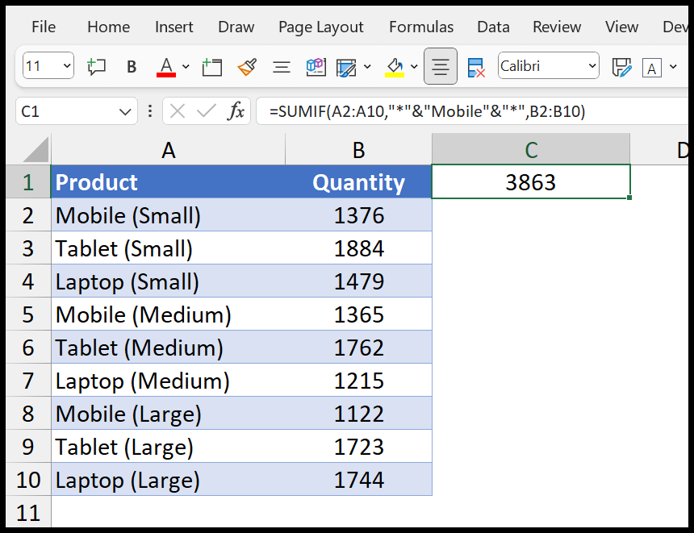The width and height of the screenshot is (694, 533).
Task: Apply red font color A icon
Action: pyautogui.click(x=166, y=67)
